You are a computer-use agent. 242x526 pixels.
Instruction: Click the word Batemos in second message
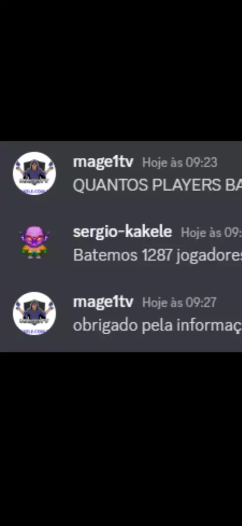coord(105,255)
